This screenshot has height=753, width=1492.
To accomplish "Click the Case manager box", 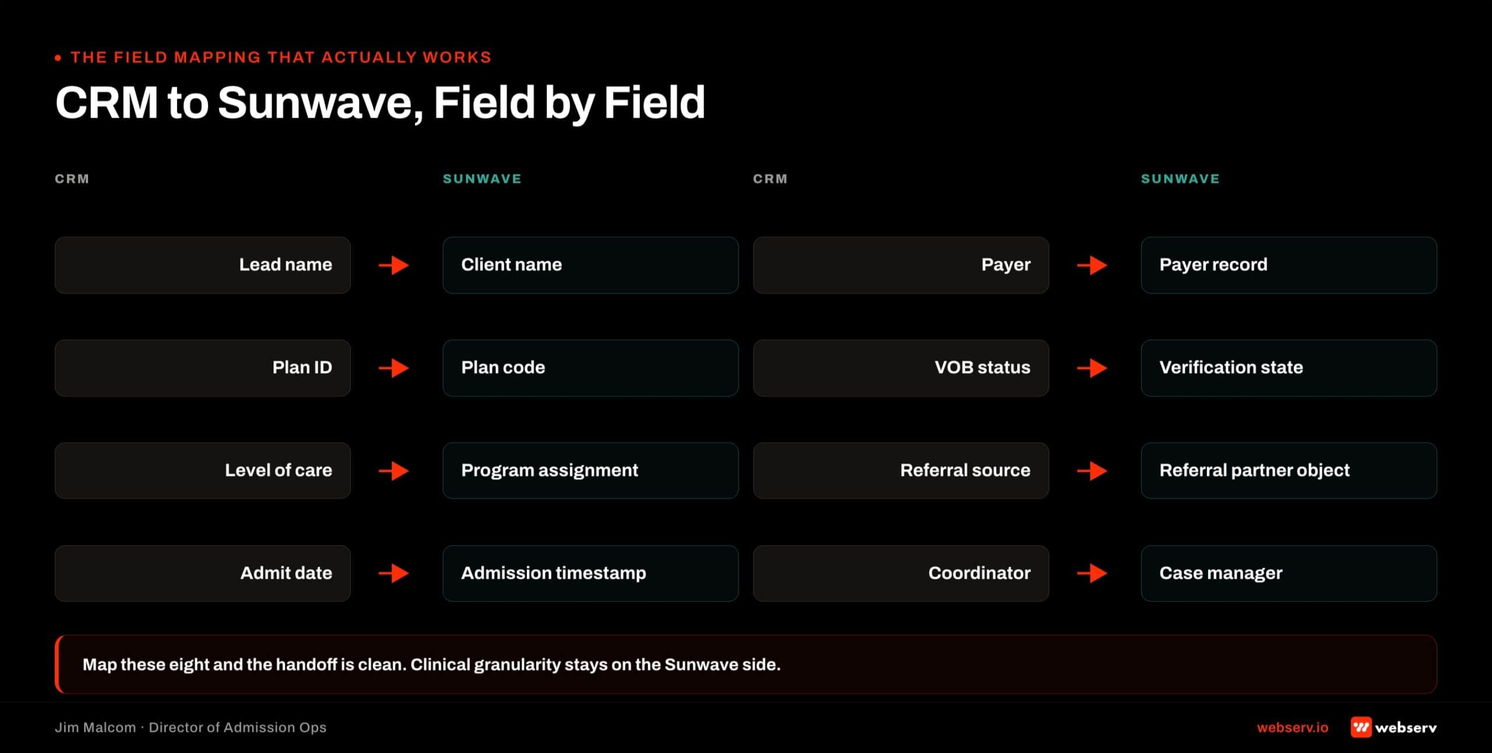I will [1289, 574].
